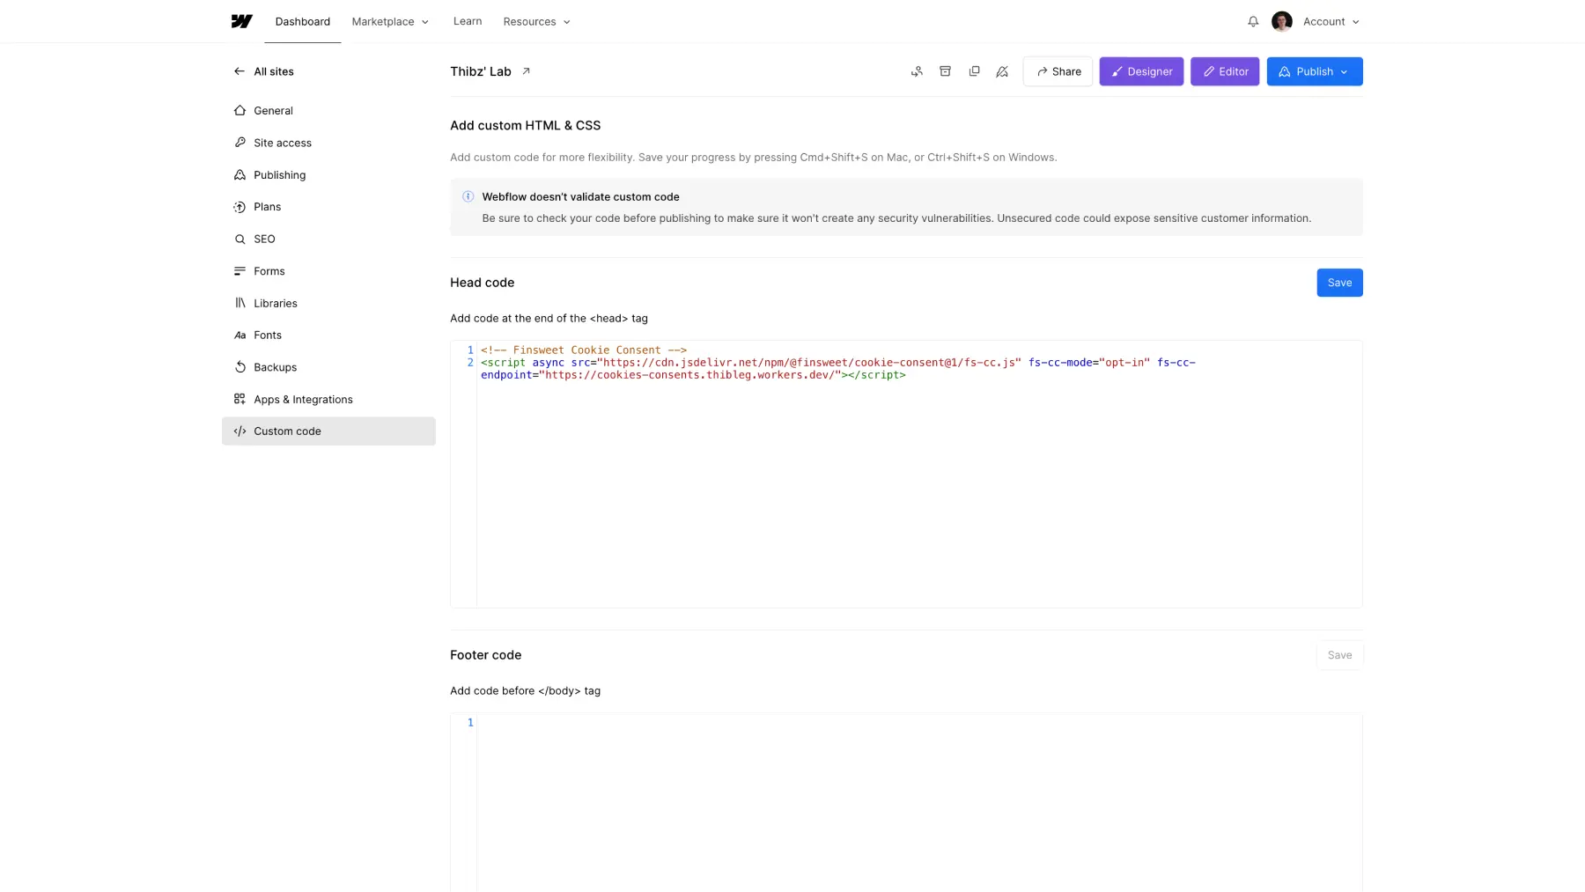1585x892 pixels.
Task: Open the Designer
Action: 1140,71
